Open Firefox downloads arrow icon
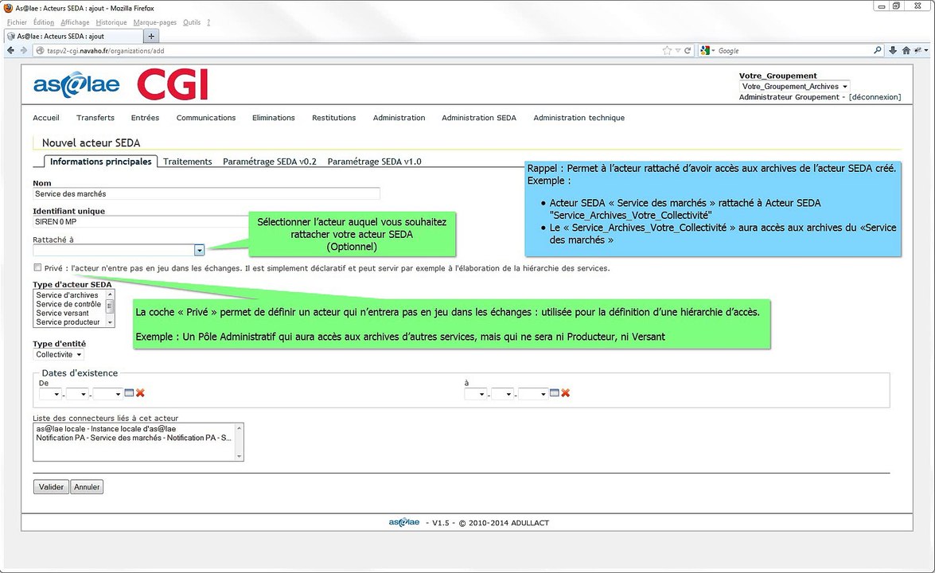The width and height of the screenshot is (935, 573). tap(893, 51)
